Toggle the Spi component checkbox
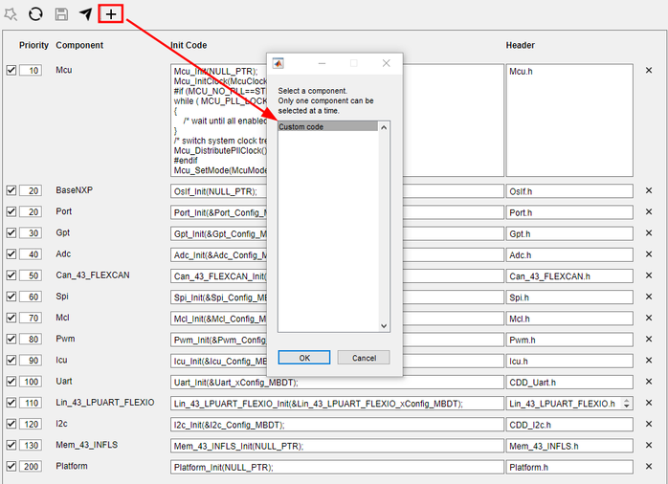The image size is (668, 484). coord(11,297)
